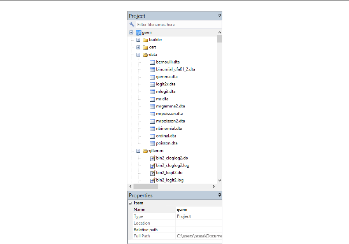Select mrgamma2.dta file name
This screenshot has height=244, width=349.
(x=171, y=106)
